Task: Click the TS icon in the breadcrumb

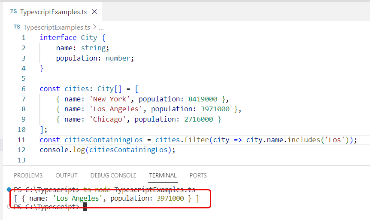Action: pos(17,27)
